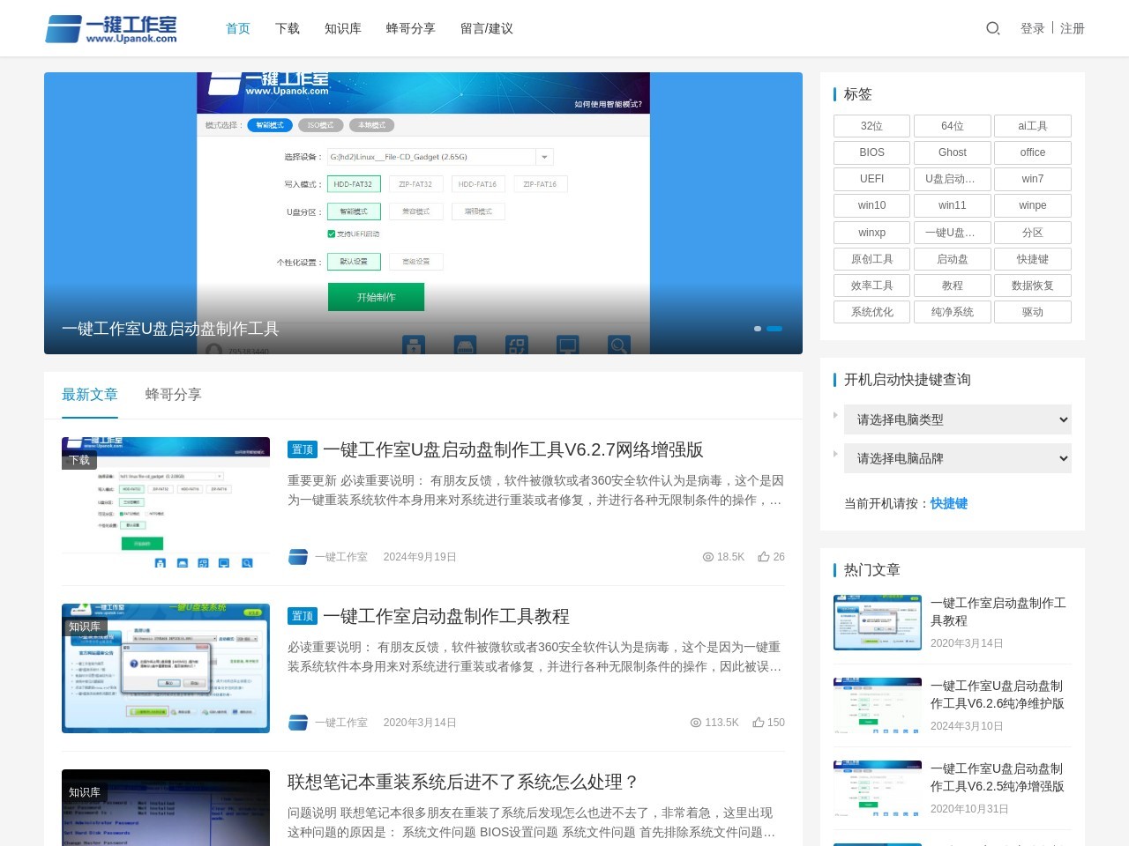Select the second carousel dot indicator
This screenshot has height=846, width=1129.
pyautogui.click(x=774, y=328)
